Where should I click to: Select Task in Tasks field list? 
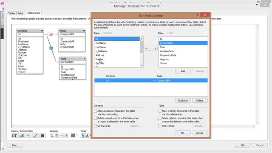183,47
